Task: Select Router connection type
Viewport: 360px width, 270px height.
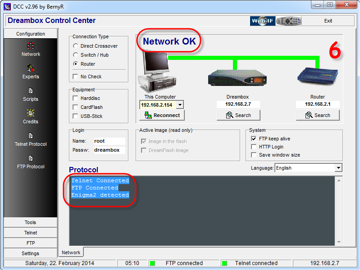Action: tap(76, 64)
